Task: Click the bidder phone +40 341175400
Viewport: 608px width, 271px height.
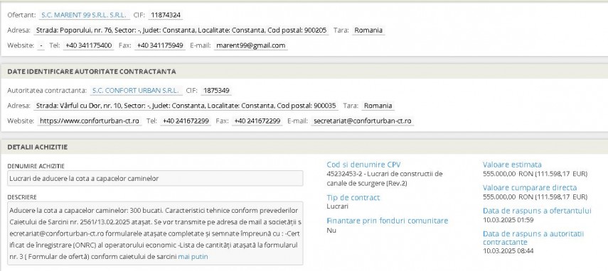Action: click(88, 45)
